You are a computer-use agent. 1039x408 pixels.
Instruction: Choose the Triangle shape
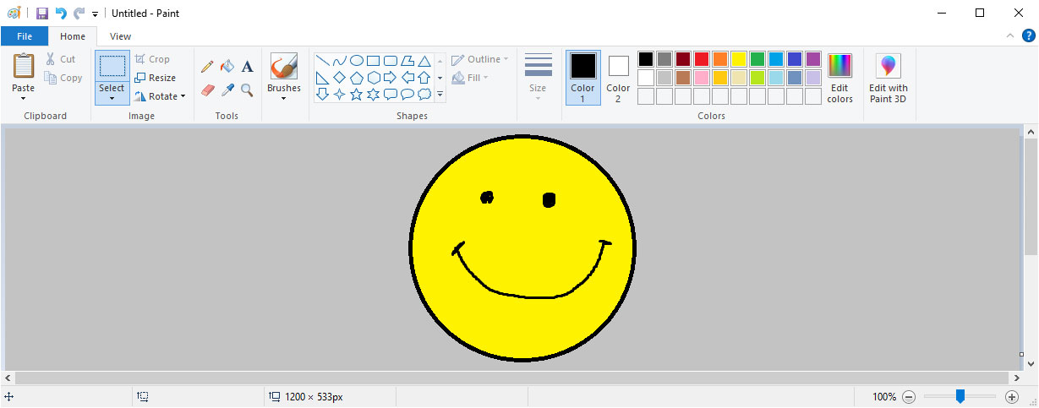click(424, 61)
